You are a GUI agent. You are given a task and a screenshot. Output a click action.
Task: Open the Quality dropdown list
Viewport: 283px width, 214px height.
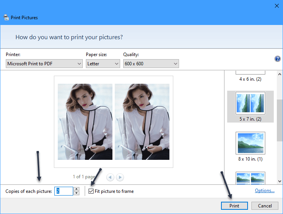click(x=151, y=64)
